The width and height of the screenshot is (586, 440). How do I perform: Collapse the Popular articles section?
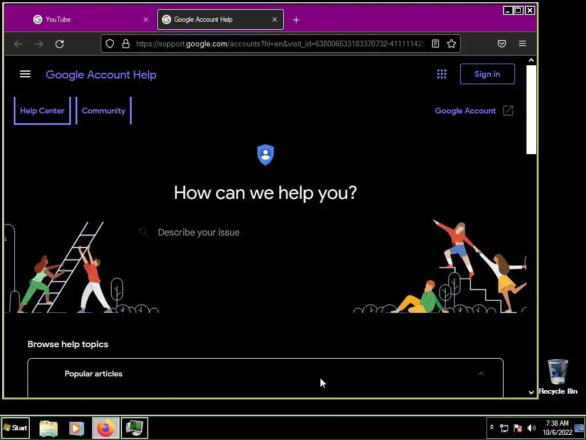click(481, 374)
